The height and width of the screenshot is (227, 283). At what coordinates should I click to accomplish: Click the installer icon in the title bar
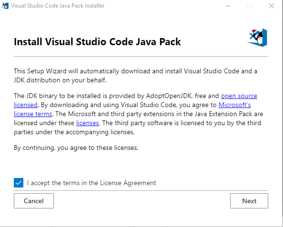coord(5,6)
